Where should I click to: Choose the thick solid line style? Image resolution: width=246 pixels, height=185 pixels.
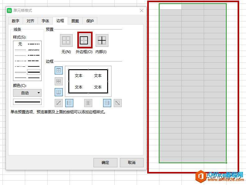(34, 72)
